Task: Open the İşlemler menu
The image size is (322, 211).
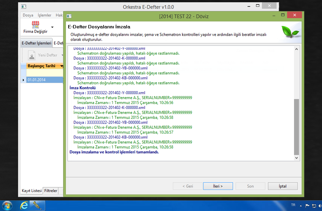Action: click(x=44, y=15)
